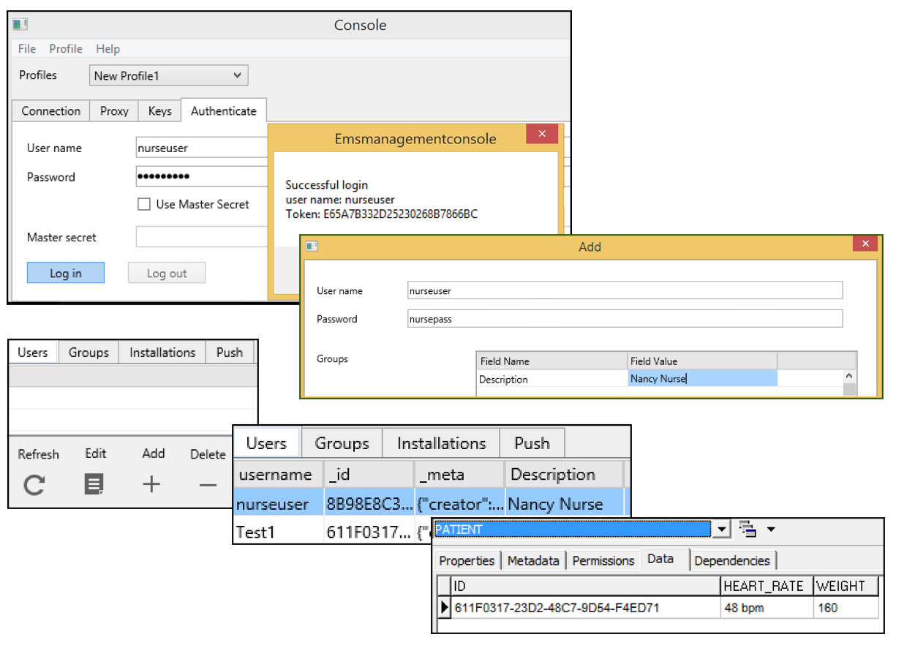Select Groups tab in the small toolbar panel
This screenshot has width=915, height=659.
click(89, 353)
